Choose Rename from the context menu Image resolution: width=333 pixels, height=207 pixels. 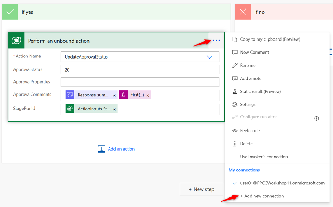pyautogui.click(x=248, y=65)
